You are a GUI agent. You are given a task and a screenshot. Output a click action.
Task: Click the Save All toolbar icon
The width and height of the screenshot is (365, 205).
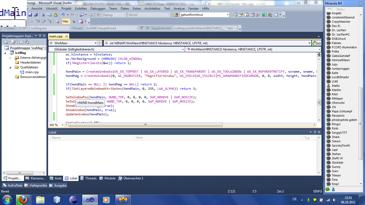click(x=36, y=15)
